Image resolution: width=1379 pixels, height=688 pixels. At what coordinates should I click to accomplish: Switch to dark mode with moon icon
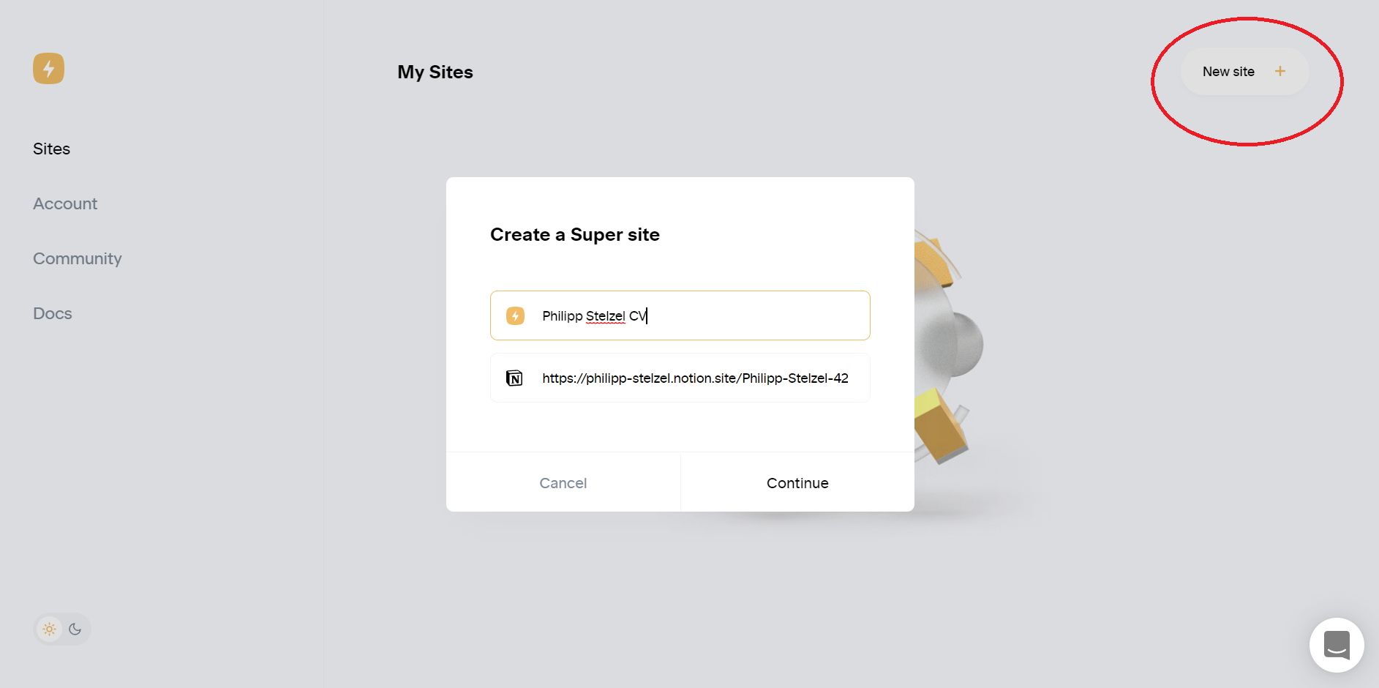pyautogui.click(x=75, y=629)
